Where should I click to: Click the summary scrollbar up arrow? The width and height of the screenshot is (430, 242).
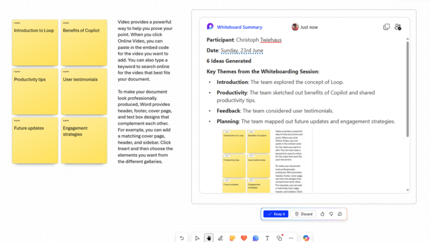[407, 39]
